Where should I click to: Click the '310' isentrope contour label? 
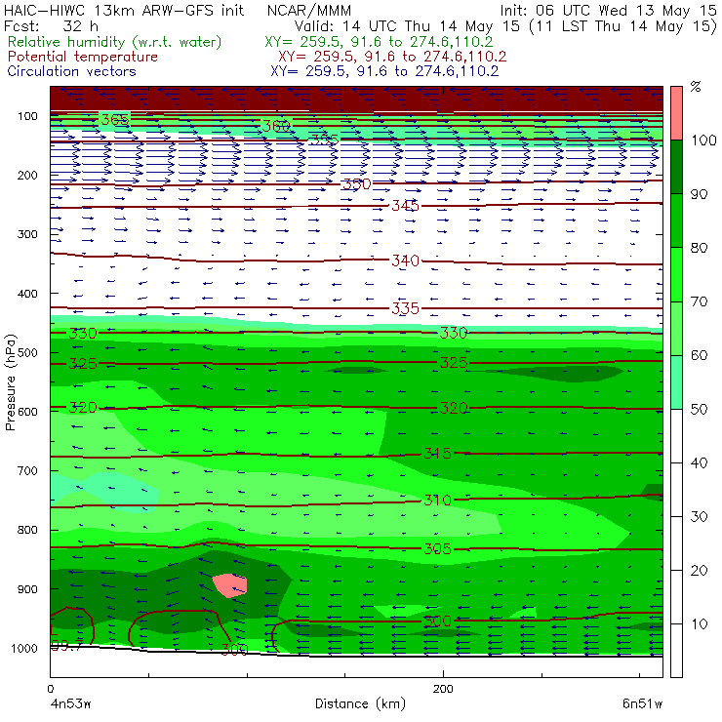[x=437, y=501]
